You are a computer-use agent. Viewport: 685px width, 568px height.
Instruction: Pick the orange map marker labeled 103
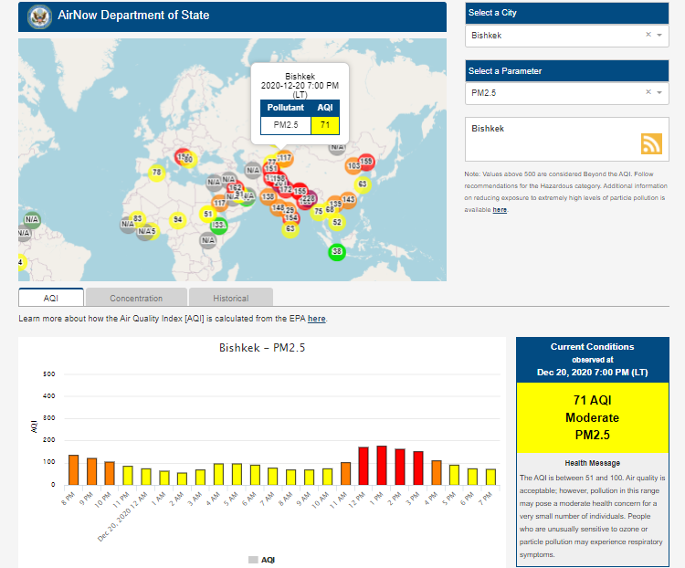[x=353, y=166]
